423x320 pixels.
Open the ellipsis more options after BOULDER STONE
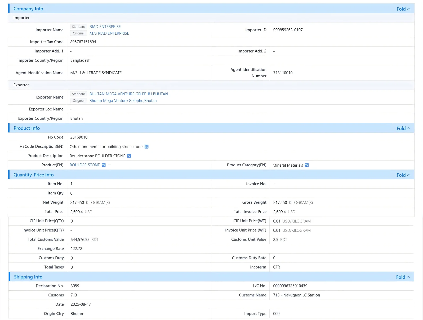pyautogui.click(x=110, y=165)
